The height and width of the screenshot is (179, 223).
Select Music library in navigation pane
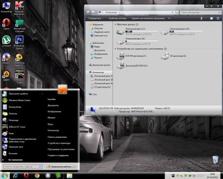[x=96, y=58]
